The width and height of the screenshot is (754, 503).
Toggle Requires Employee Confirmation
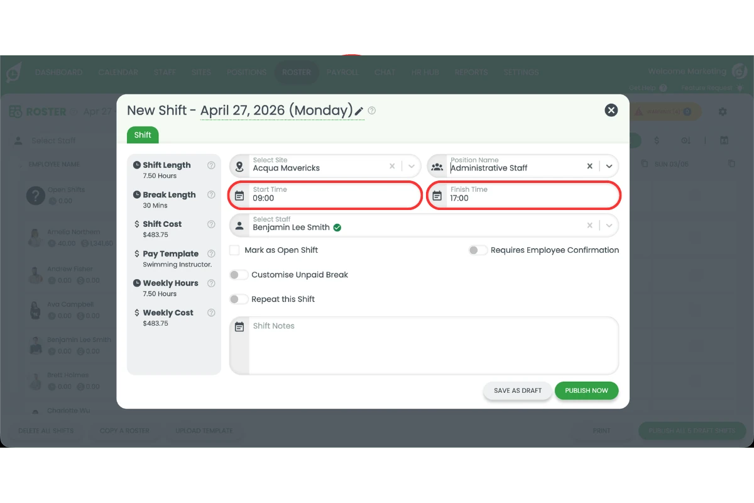478,250
